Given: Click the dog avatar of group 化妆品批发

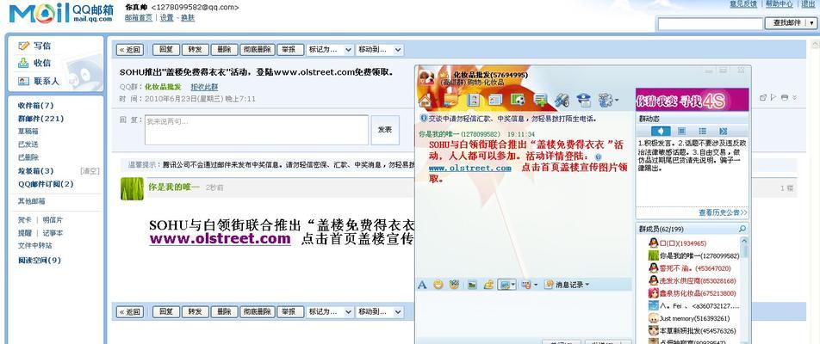Looking at the screenshot, I should tap(426, 77).
